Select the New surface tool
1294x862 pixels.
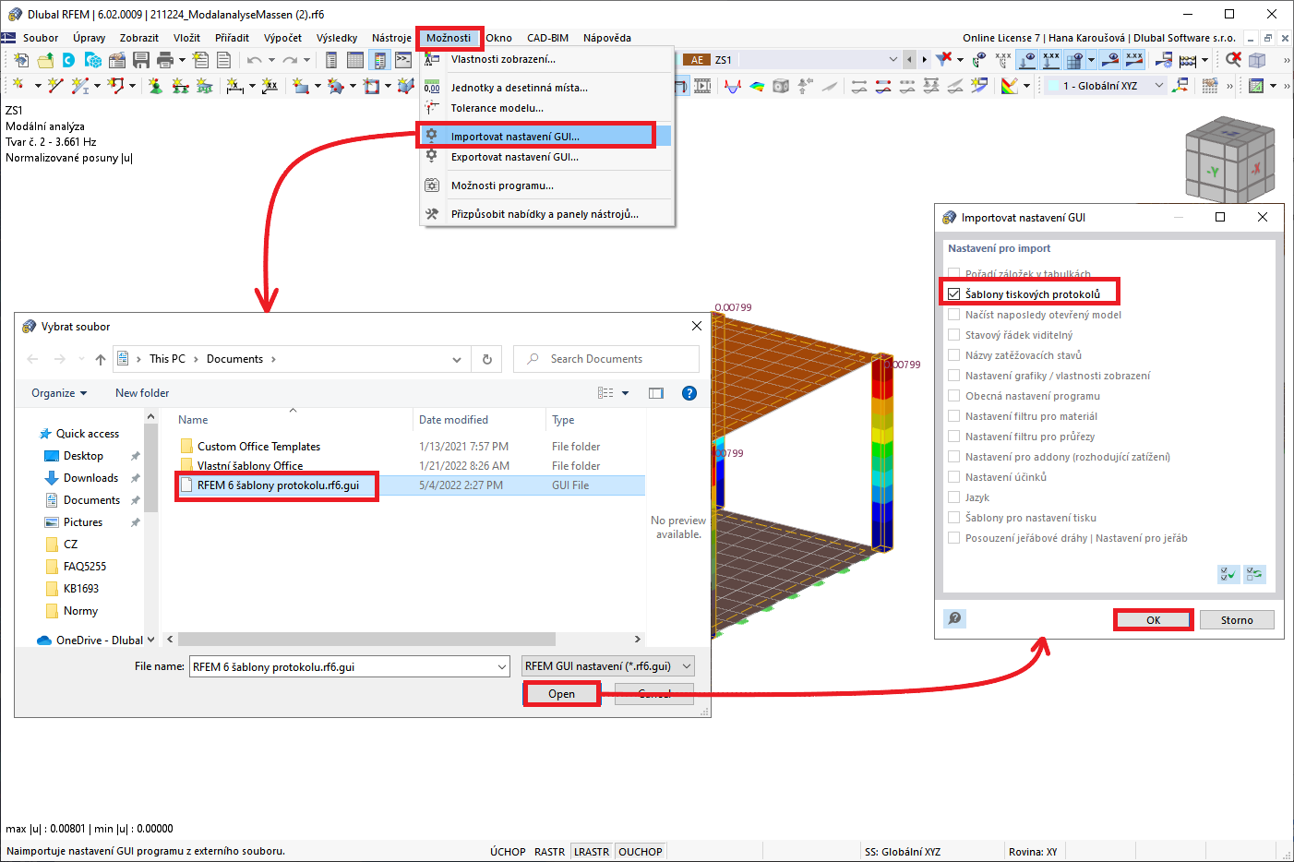pos(301,86)
